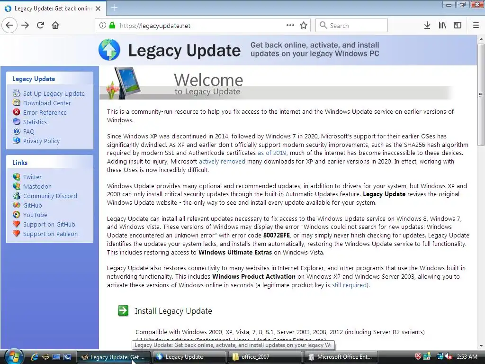Open a new tab with the plus button

(114, 8)
